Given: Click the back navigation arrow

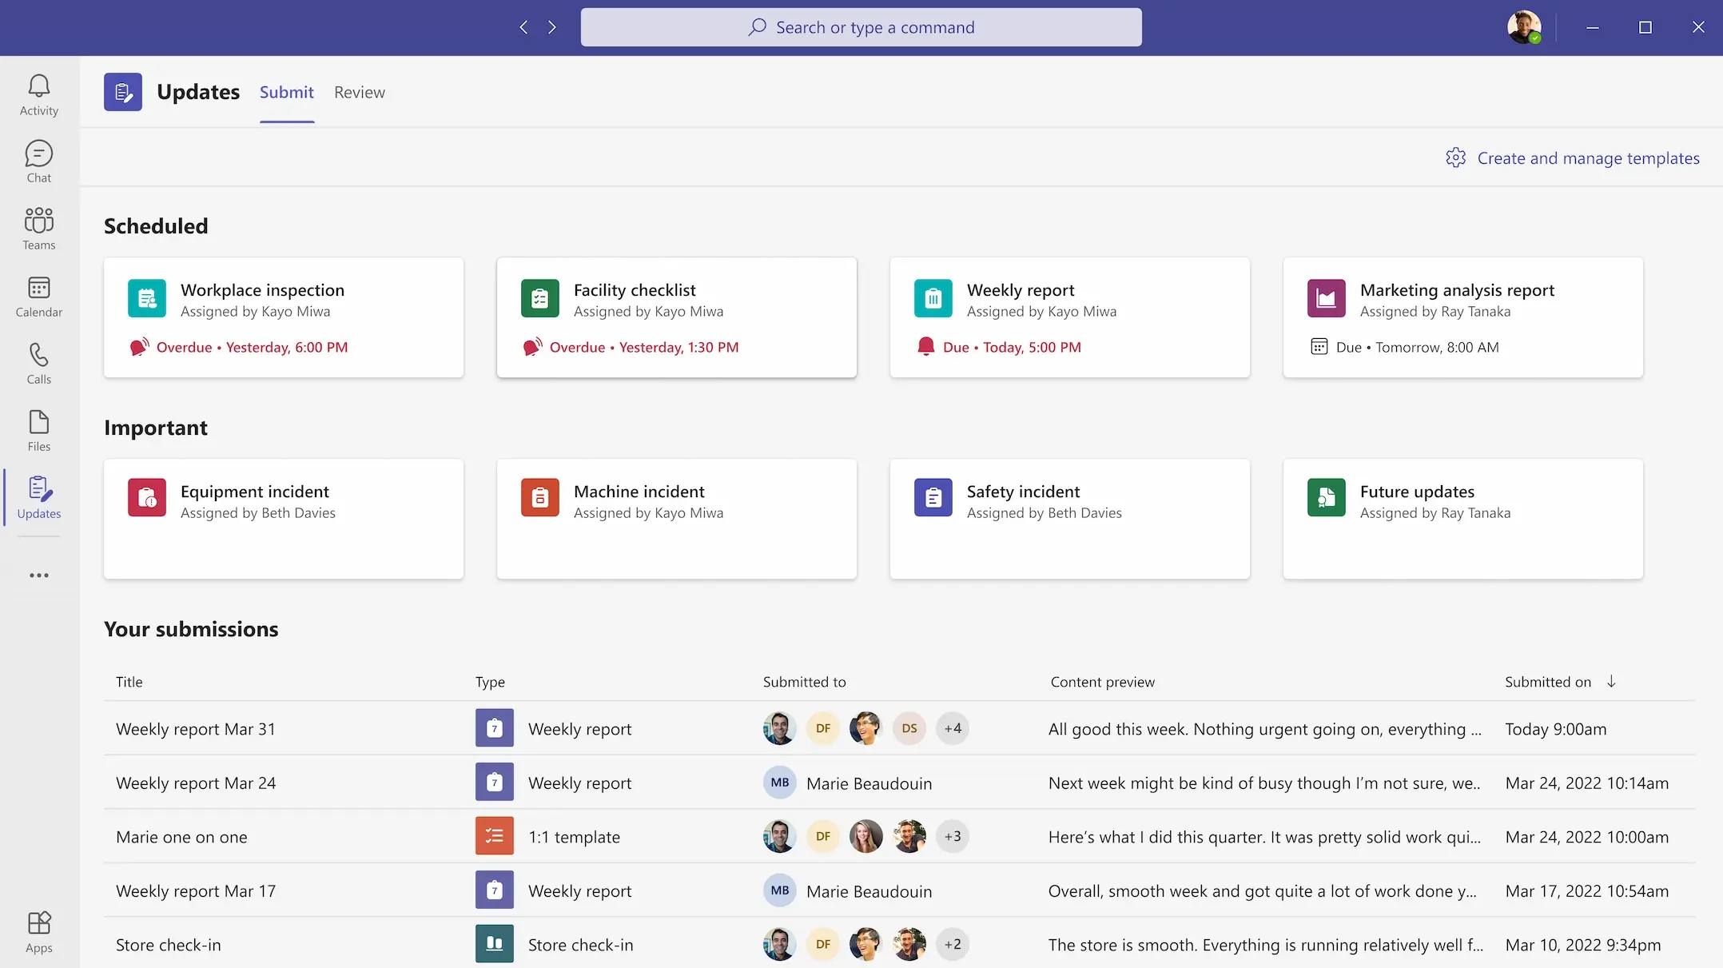Looking at the screenshot, I should [523, 26].
